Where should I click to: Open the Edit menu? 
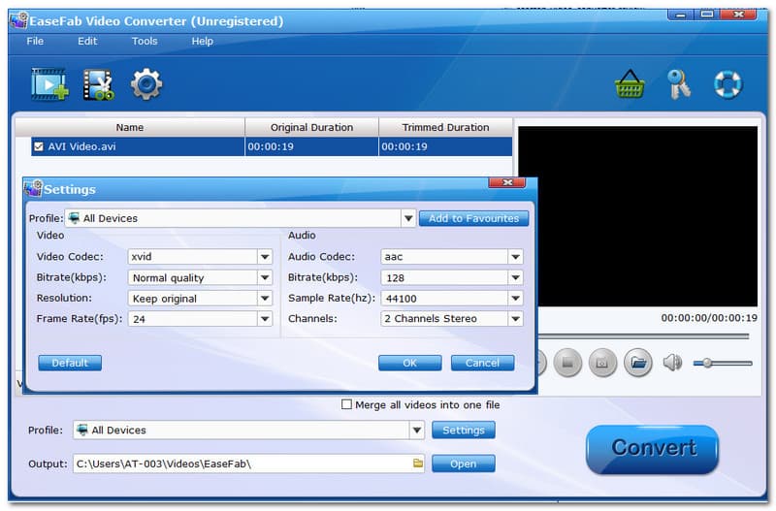(x=87, y=41)
